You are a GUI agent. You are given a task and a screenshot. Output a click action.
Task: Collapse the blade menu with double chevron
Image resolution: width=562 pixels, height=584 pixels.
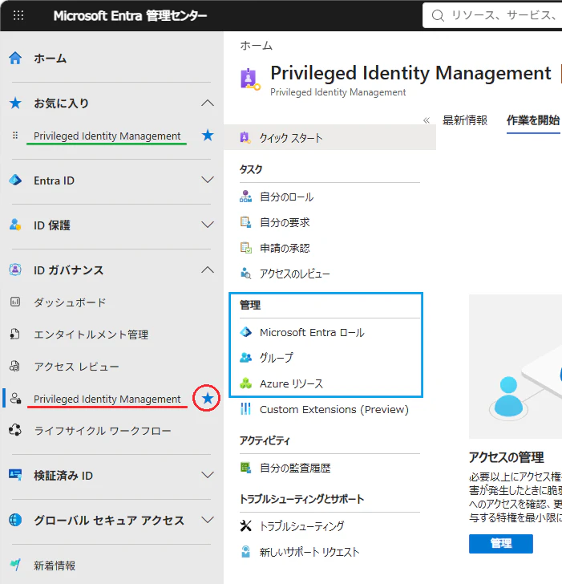click(x=427, y=120)
